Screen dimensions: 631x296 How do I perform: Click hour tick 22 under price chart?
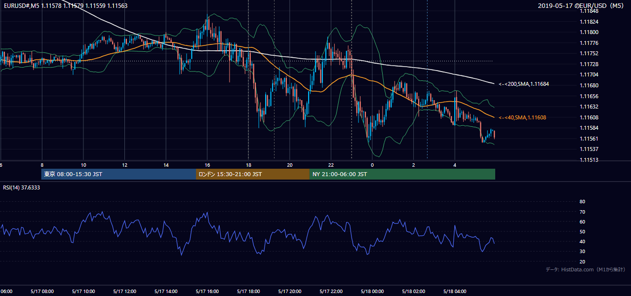pyautogui.click(x=331, y=165)
